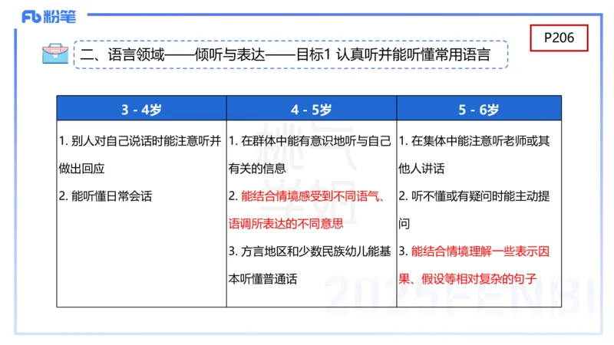Click the 4 - 5岁 column header

tap(312, 108)
